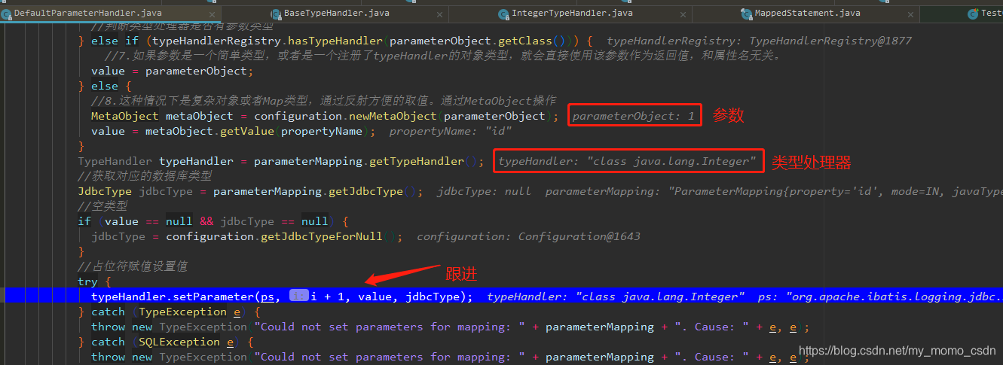Click the MappedStatement.java file icon

747,14
